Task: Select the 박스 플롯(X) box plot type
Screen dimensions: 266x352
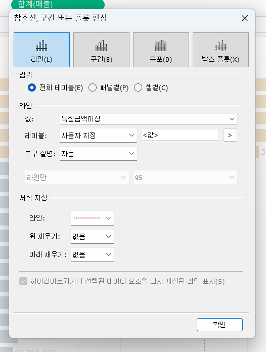Action: 220,50
